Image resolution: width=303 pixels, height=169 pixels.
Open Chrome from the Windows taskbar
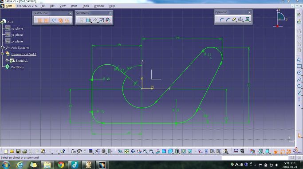[x=61, y=165]
